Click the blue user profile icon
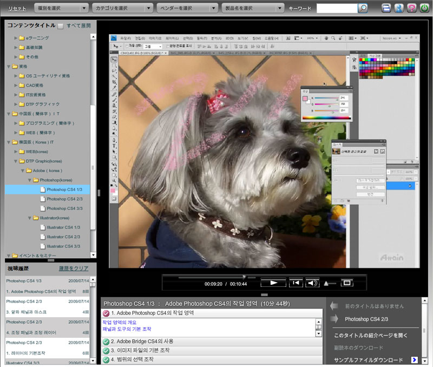This screenshot has width=433, height=367. pyautogui.click(x=399, y=8)
